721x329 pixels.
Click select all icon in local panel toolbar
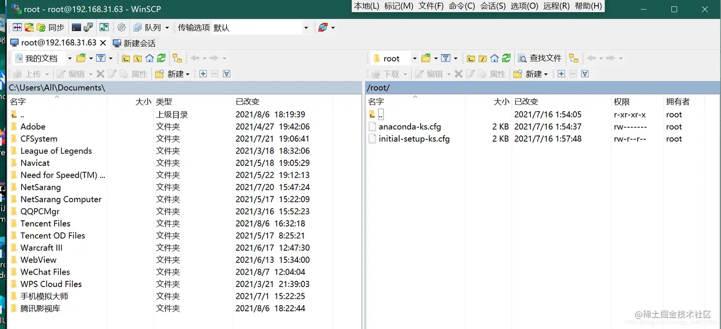227,74
